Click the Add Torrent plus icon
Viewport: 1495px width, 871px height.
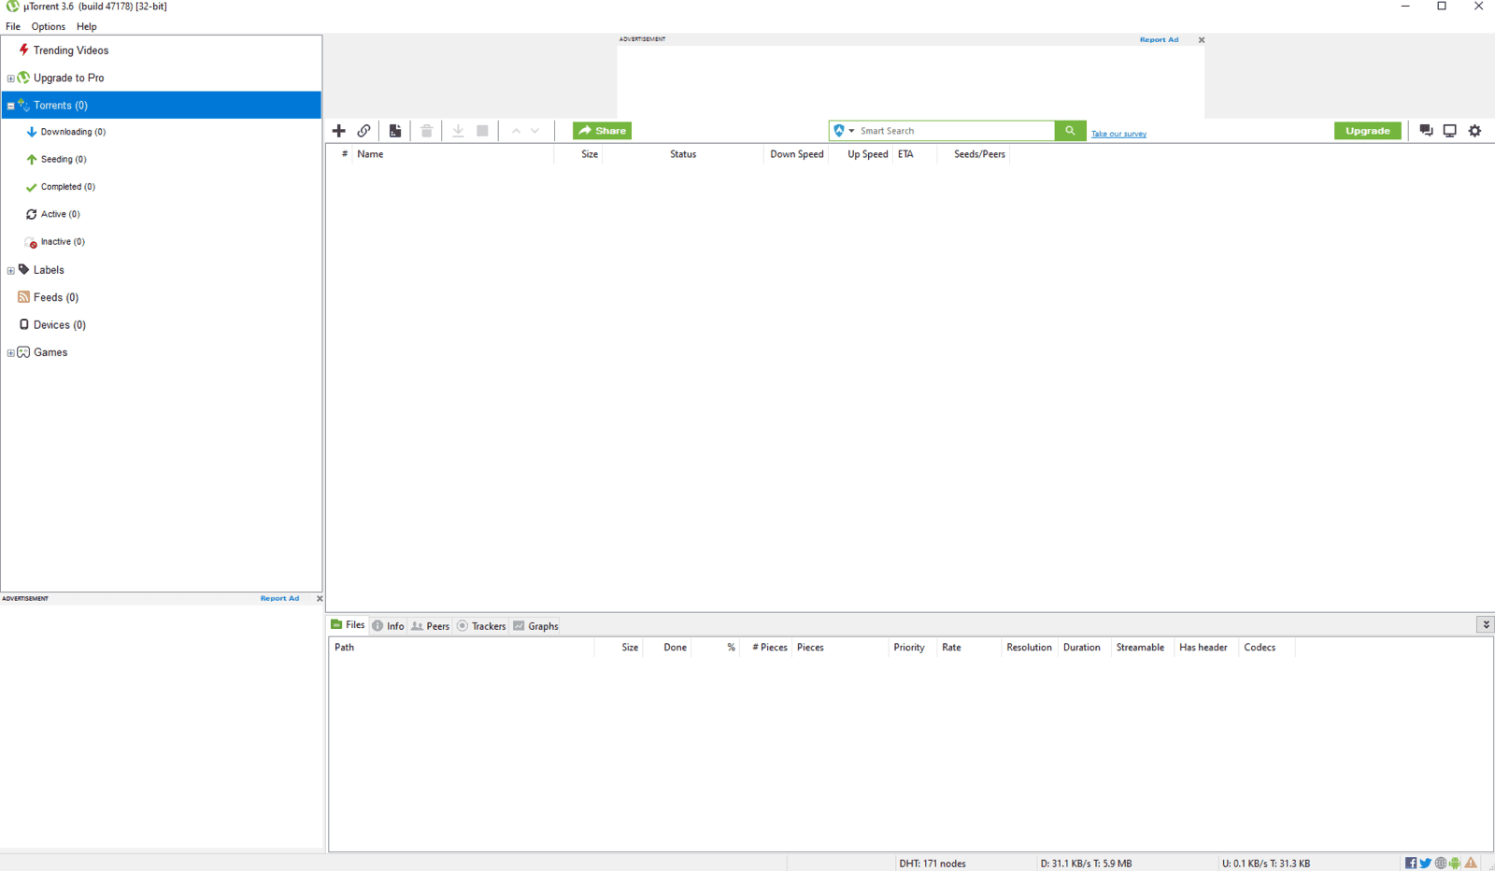(339, 131)
